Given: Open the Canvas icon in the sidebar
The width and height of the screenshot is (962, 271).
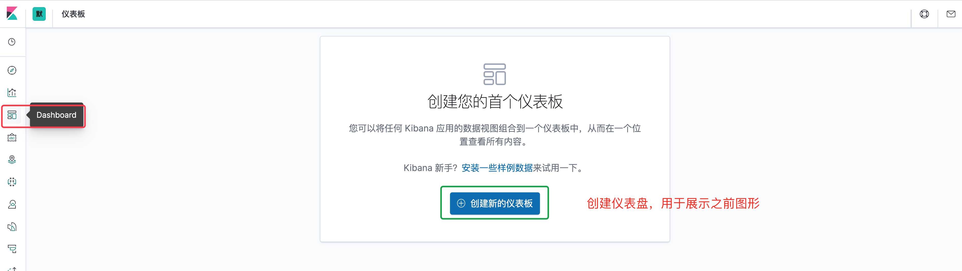Looking at the screenshot, I should tap(12, 137).
